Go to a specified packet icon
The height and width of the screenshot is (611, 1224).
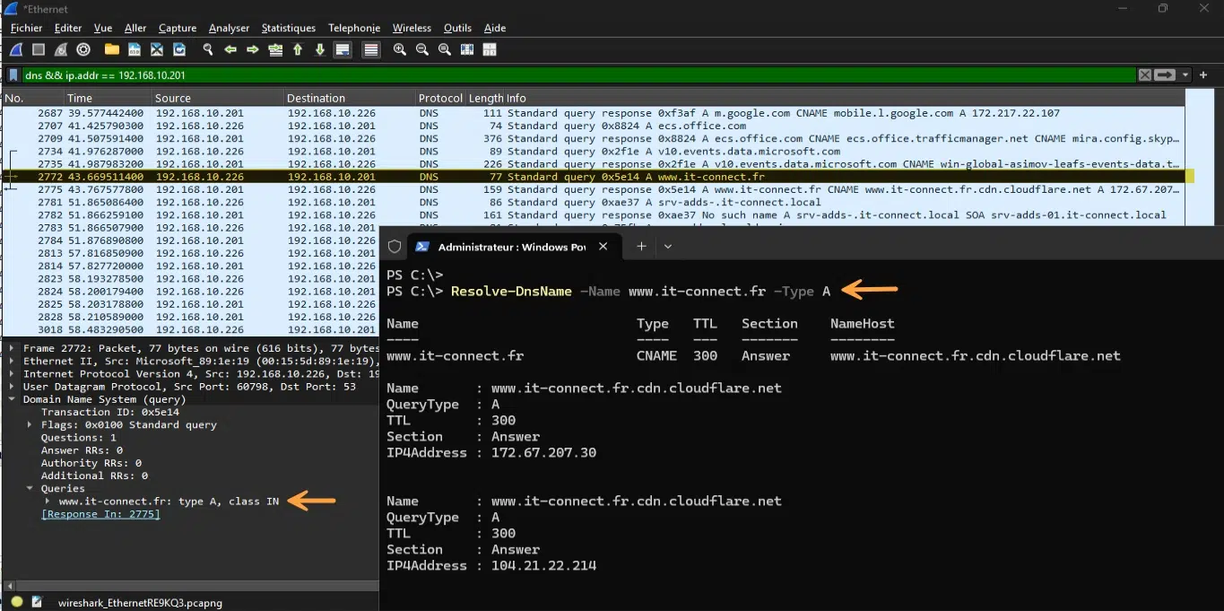pos(275,49)
